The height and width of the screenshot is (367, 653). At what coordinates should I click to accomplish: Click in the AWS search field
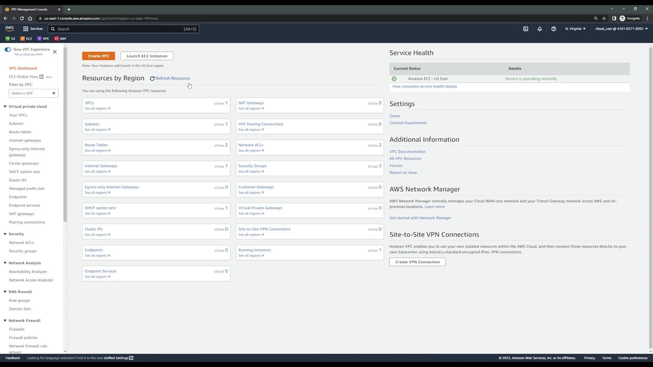click(x=119, y=29)
